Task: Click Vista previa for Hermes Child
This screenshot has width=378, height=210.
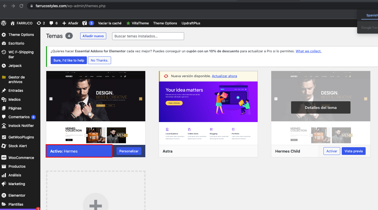Action: pos(354,151)
